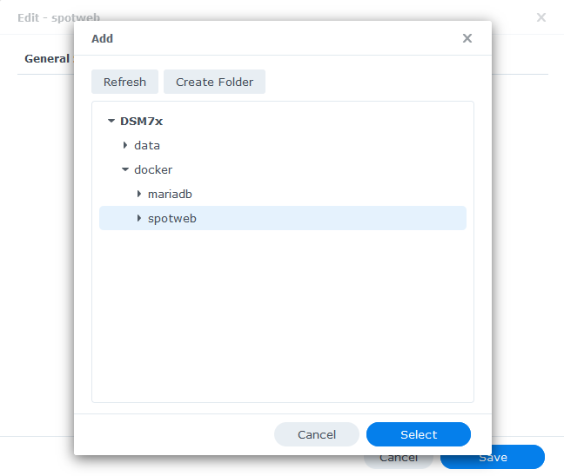
Task: Select the docker folder
Action: [153, 169]
